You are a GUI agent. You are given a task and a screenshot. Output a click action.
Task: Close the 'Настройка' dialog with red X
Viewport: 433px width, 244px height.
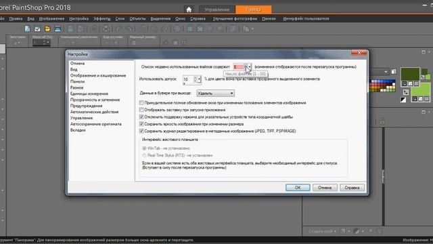click(359, 53)
